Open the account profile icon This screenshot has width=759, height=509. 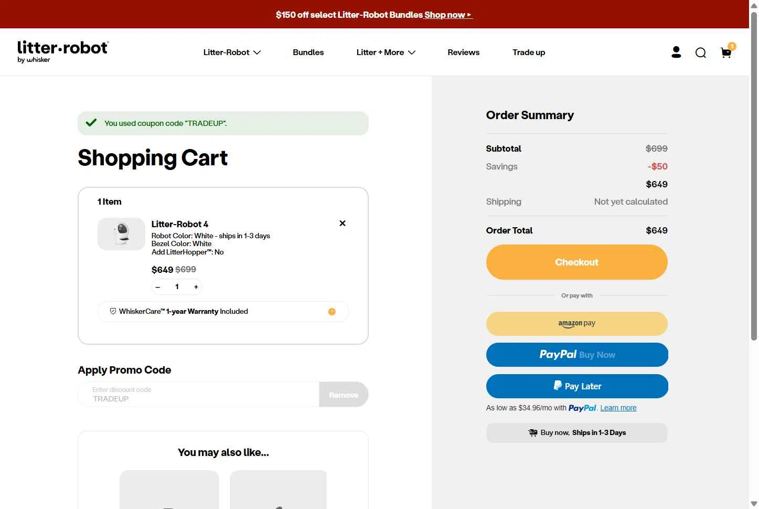tap(676, 52)
